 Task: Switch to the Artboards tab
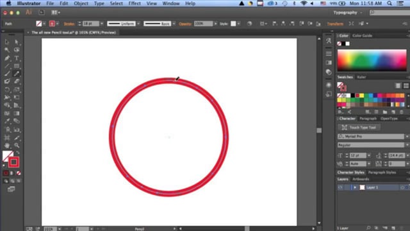click(361, 179)
